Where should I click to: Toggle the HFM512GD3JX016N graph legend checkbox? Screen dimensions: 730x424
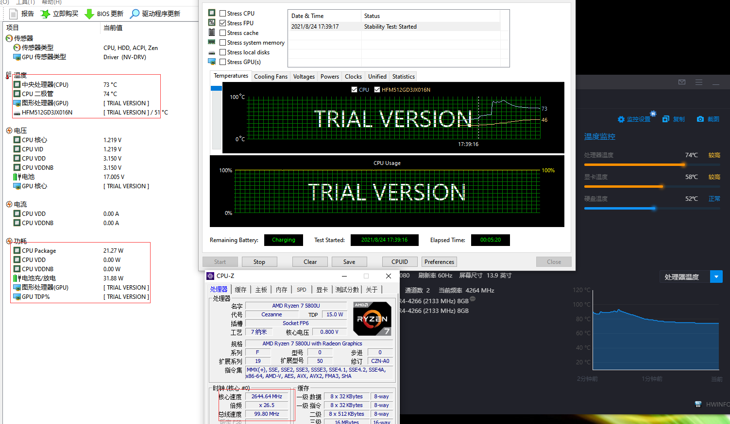(377, 89)
